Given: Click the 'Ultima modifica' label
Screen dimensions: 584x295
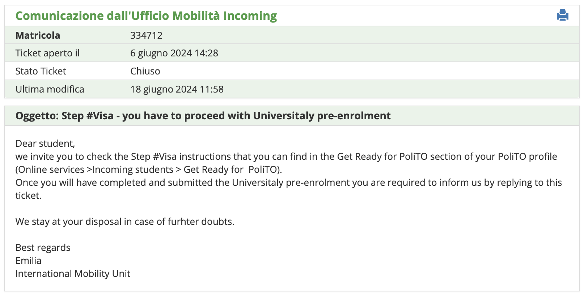Looking at the screenshot, I should click(50, 89).
